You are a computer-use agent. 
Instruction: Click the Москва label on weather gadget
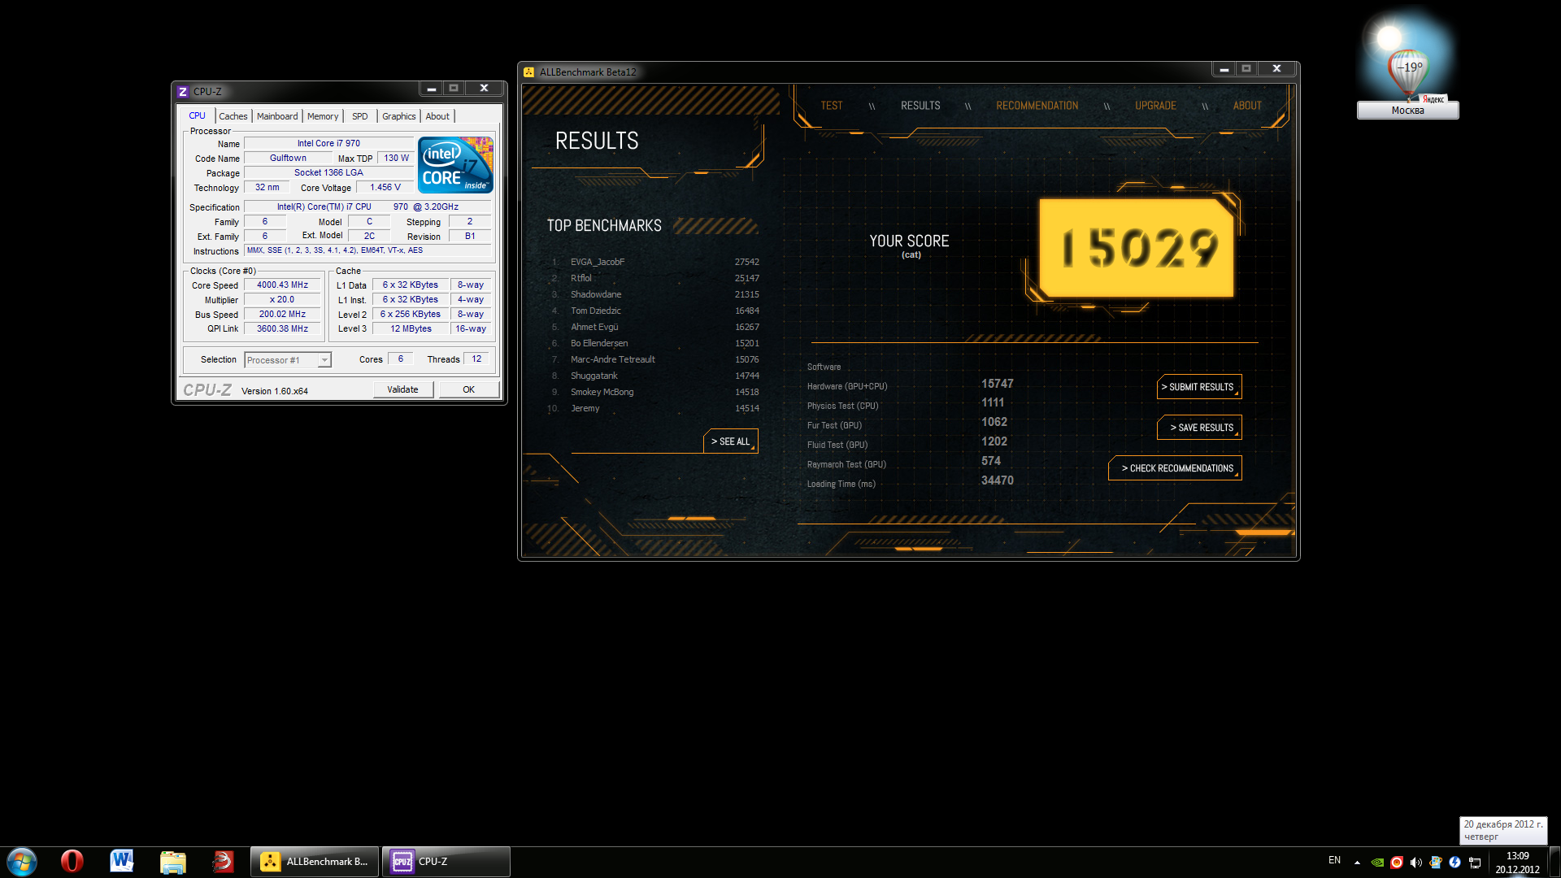pyautogui.click(x=1407, y=111)
